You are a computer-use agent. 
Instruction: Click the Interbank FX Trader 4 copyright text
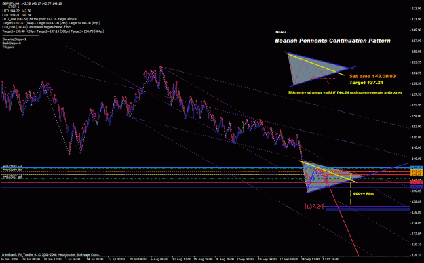click(51, 254)
